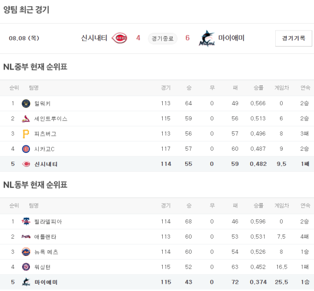Click the Philadelphia Phillies team logo
The height and width of the screenshot is (291, 314).
click(x=26, y=221)
